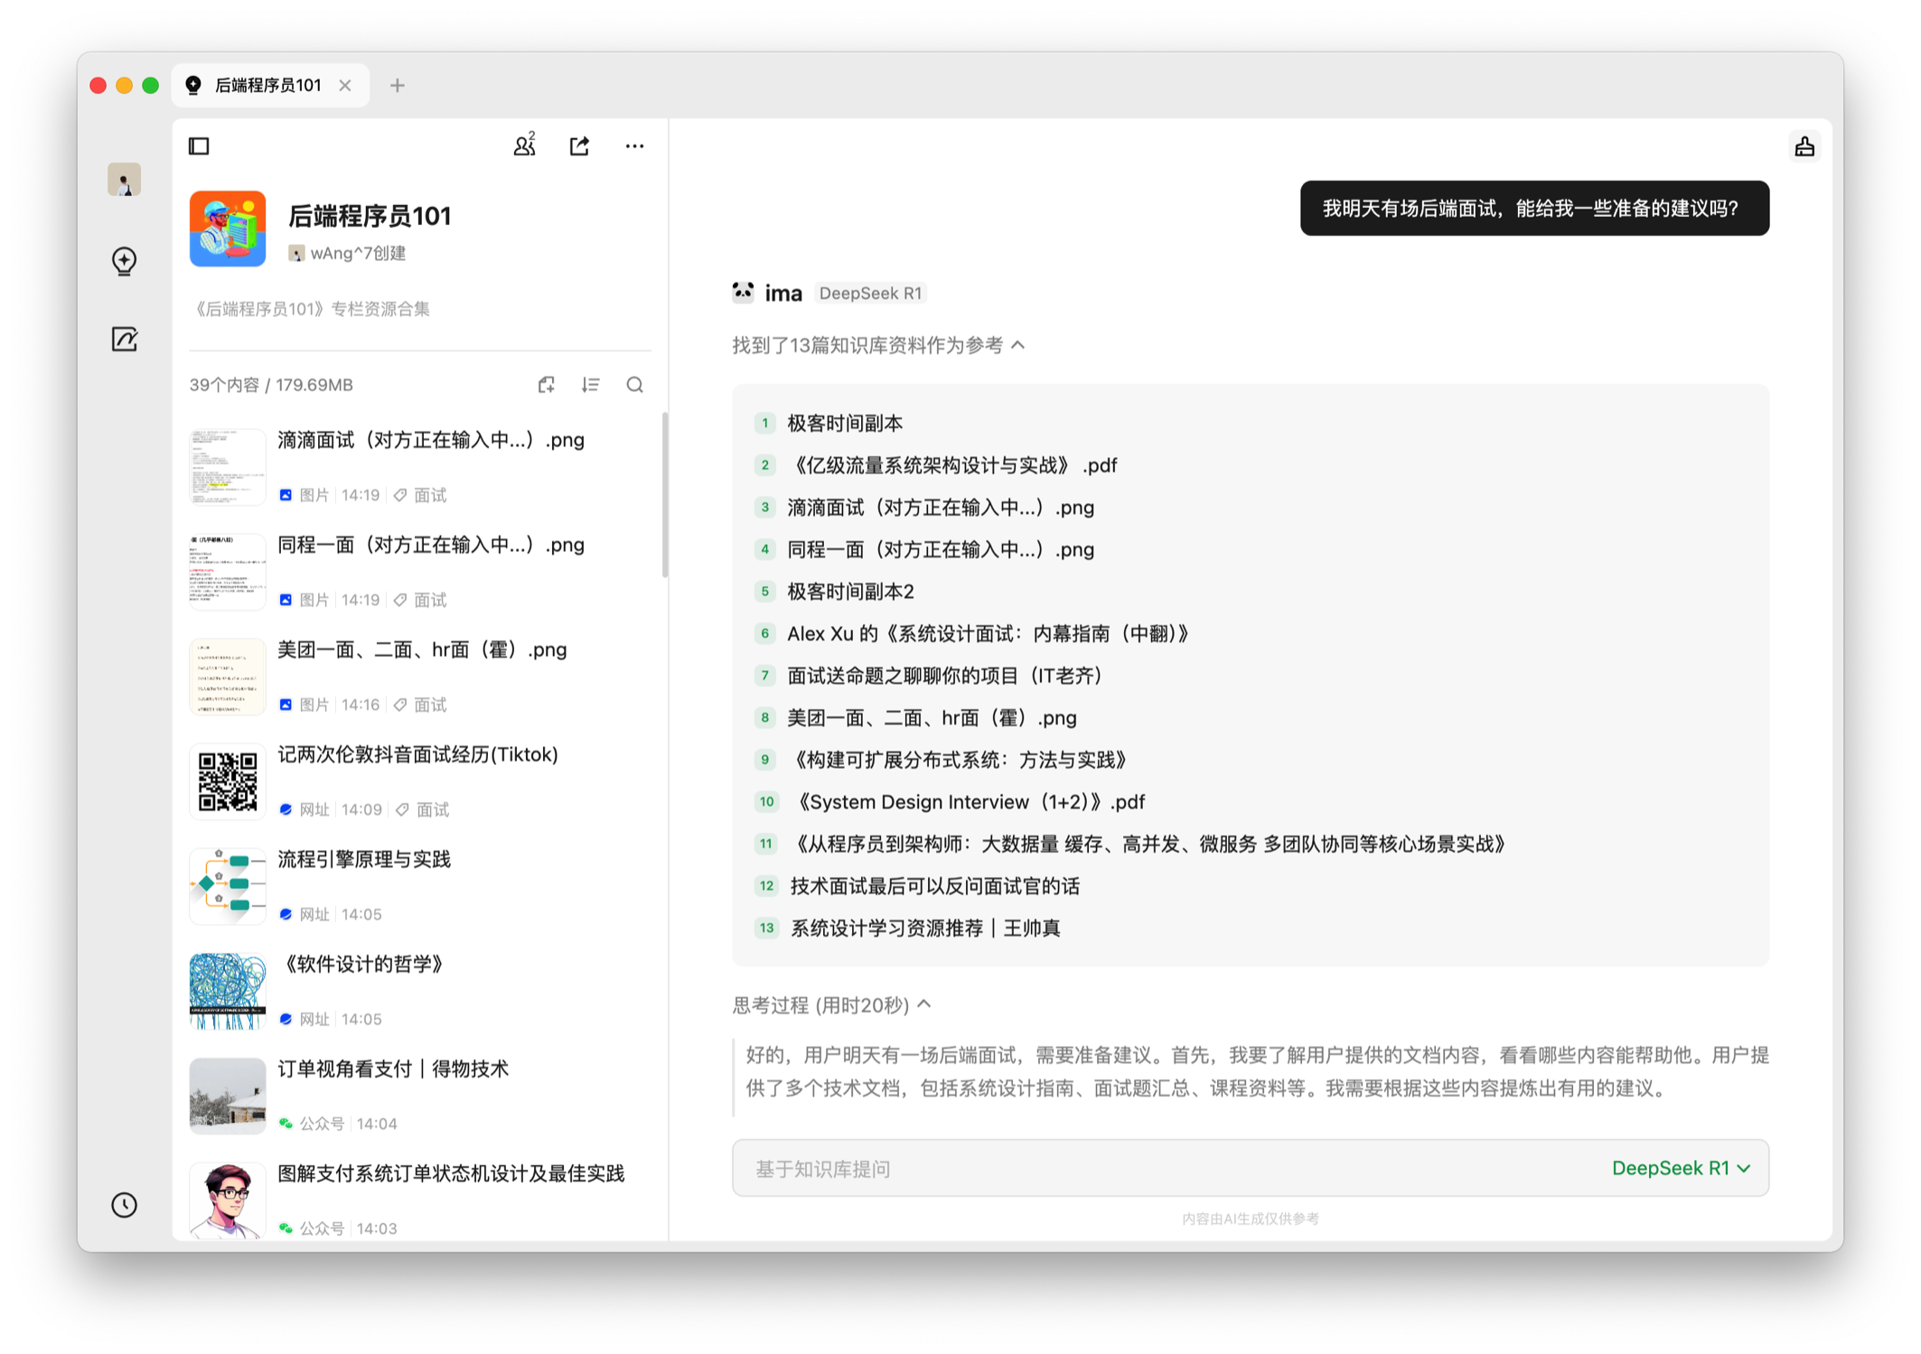Open reference 3 滴滴面试 png
The height and width of the screenshot is (1354, 1921).
pos(940,508)
